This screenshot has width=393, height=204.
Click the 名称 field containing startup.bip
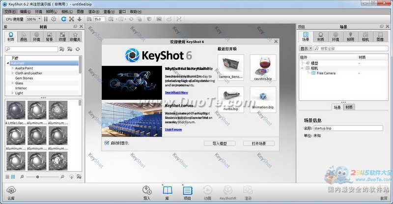pos(348,128)
